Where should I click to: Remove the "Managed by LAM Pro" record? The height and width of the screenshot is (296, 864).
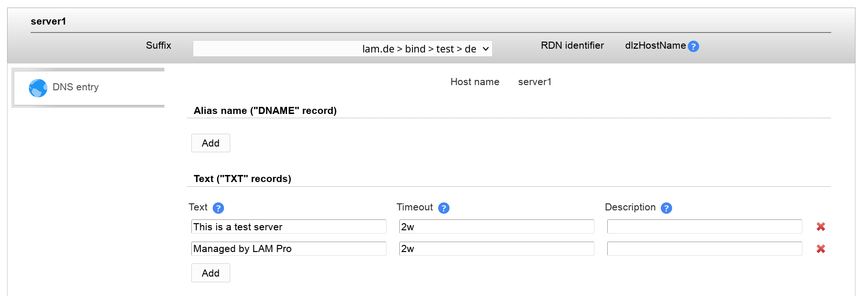click(821, 249)
